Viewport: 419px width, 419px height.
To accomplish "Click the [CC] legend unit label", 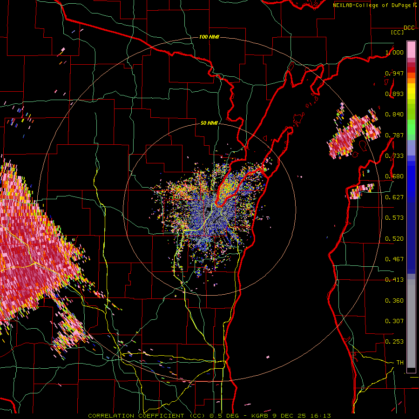I will (398, 32).
